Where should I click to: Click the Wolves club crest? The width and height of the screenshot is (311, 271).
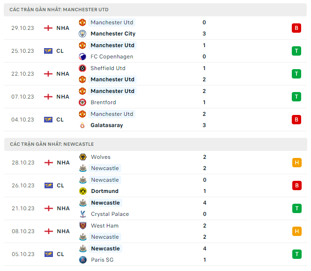(82, 157)
